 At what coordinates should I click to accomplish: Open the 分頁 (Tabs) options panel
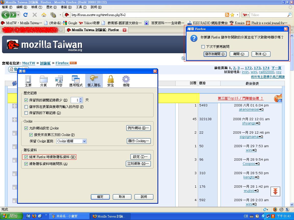(44, 81)
